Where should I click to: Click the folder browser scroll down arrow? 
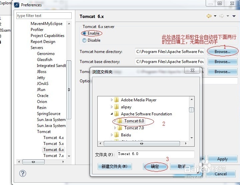pyautogui.click(x=191, y=138)
